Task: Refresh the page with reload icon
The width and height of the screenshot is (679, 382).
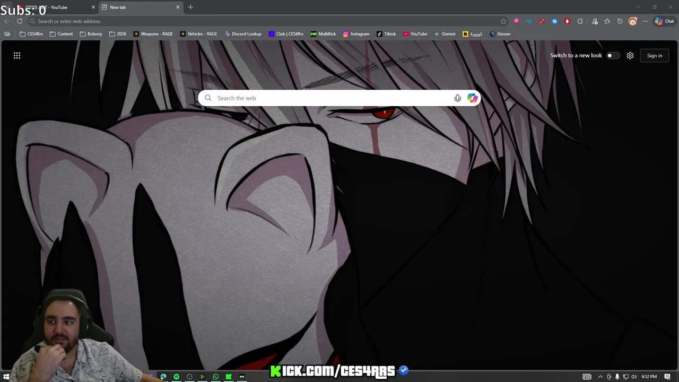Action: [20, 21]
